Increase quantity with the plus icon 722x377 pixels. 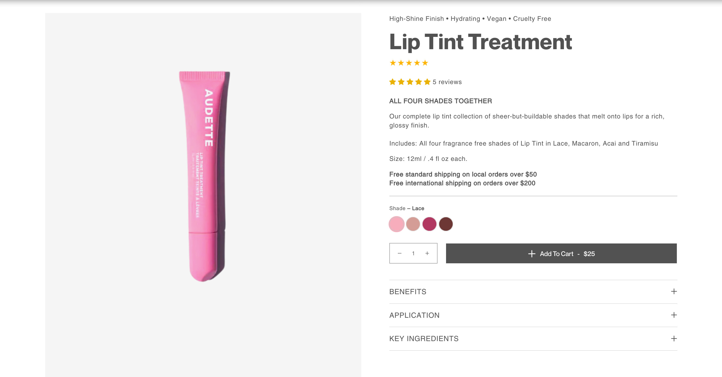coord(427,253)
